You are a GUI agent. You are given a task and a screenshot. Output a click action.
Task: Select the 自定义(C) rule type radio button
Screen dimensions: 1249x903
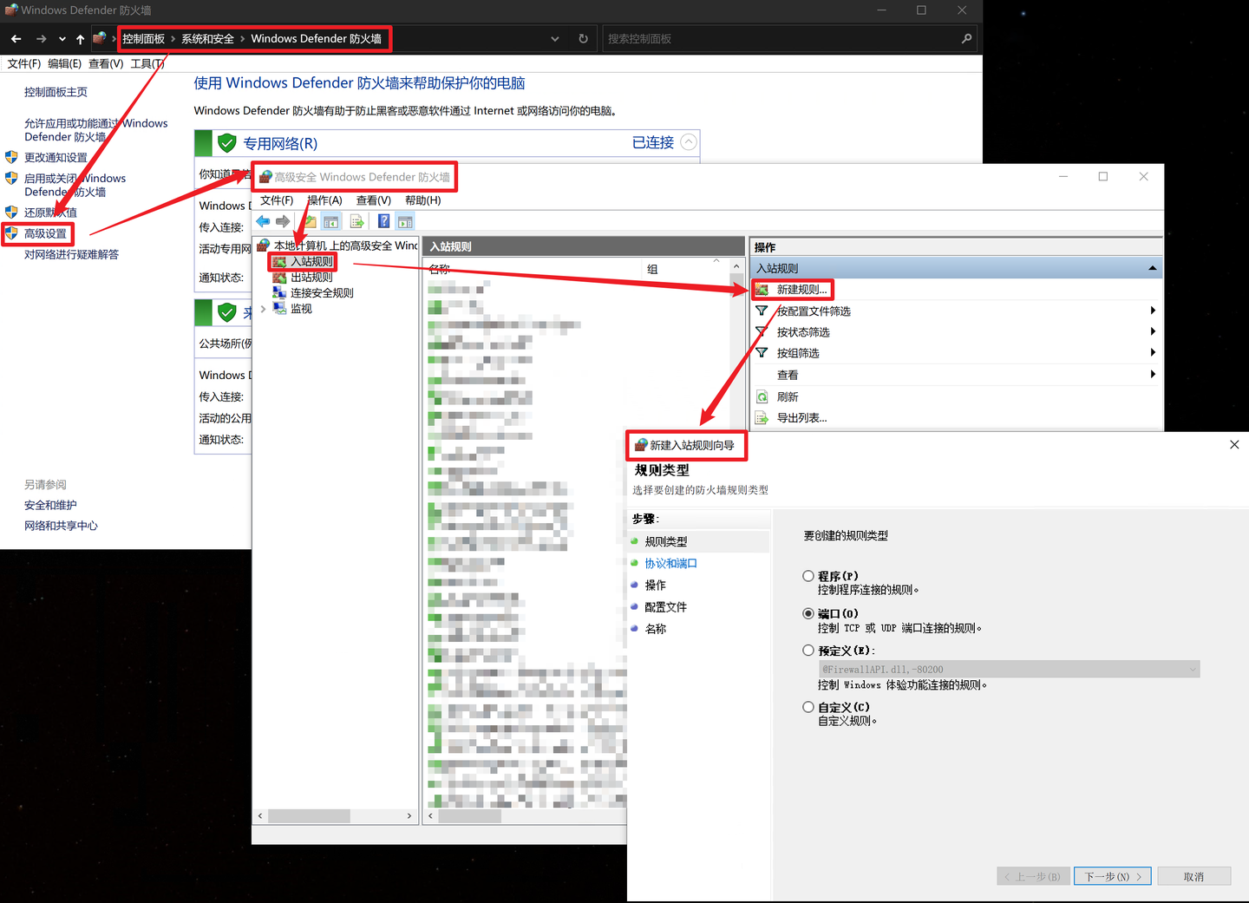(808, 707)
